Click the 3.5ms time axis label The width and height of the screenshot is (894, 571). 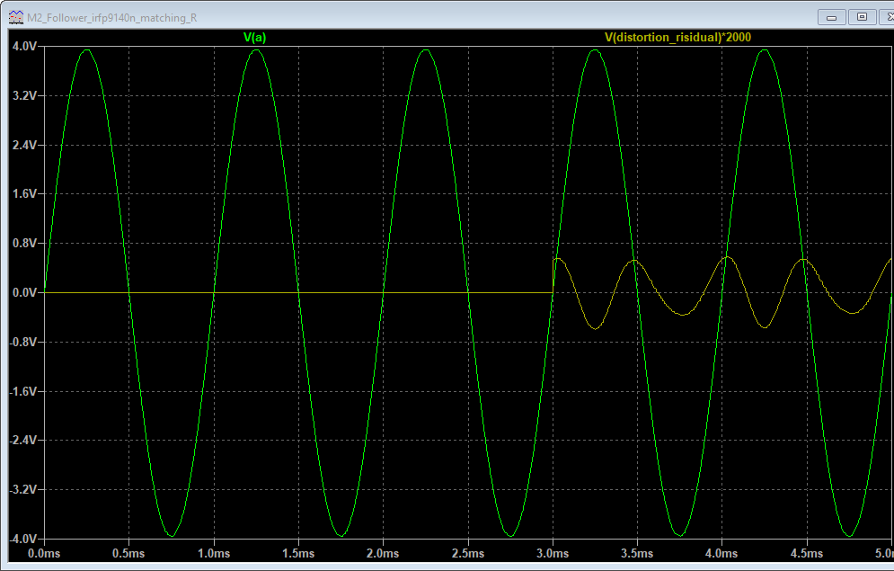tap(637, 554)
